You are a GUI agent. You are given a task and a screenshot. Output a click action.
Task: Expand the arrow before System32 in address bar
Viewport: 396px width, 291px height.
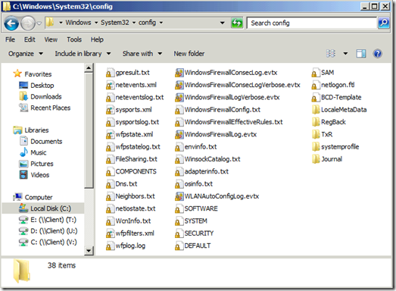tap(96, 23)
